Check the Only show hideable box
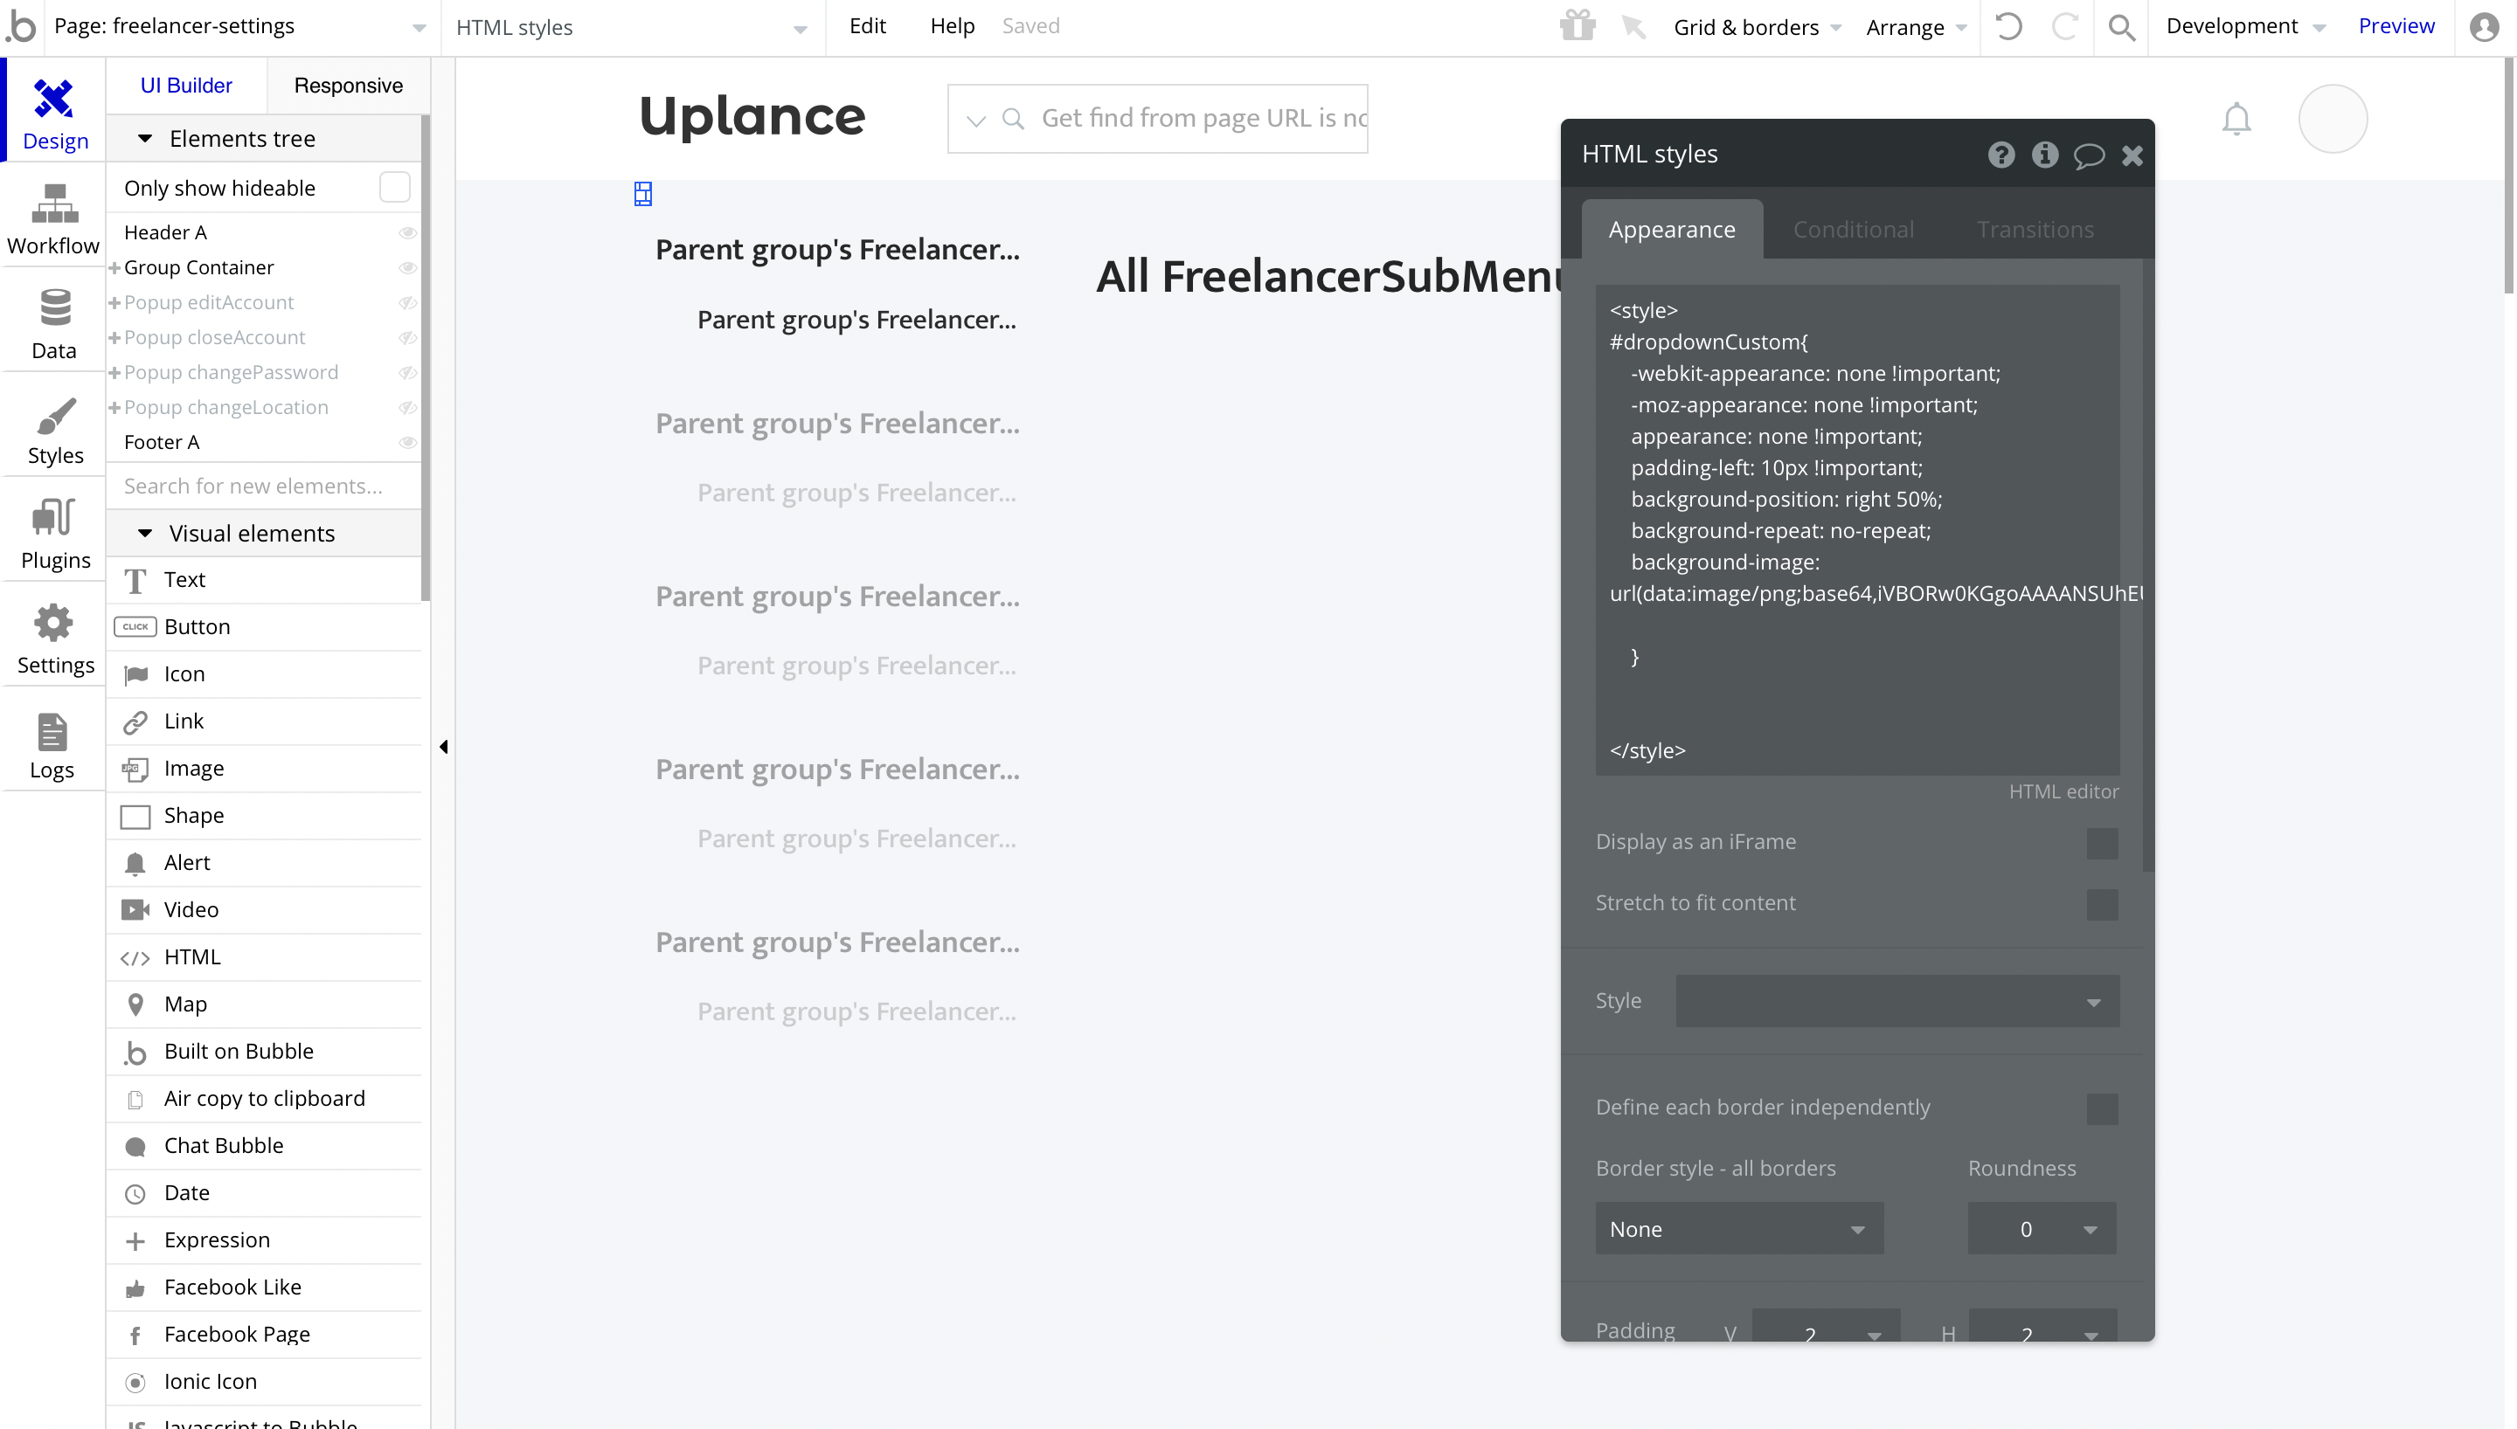2517x1429 pixels. click(393, 188)
